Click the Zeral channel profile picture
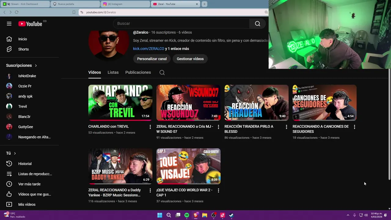391x220 pixels. 109,45
